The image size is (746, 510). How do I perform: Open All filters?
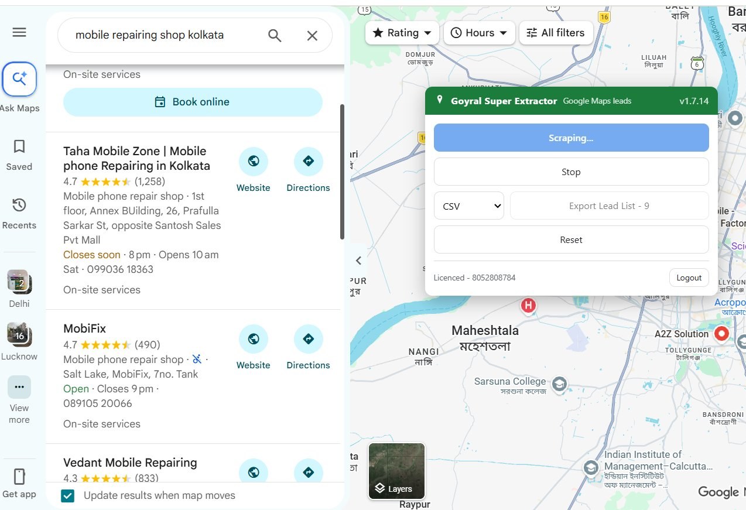[555, 33]
